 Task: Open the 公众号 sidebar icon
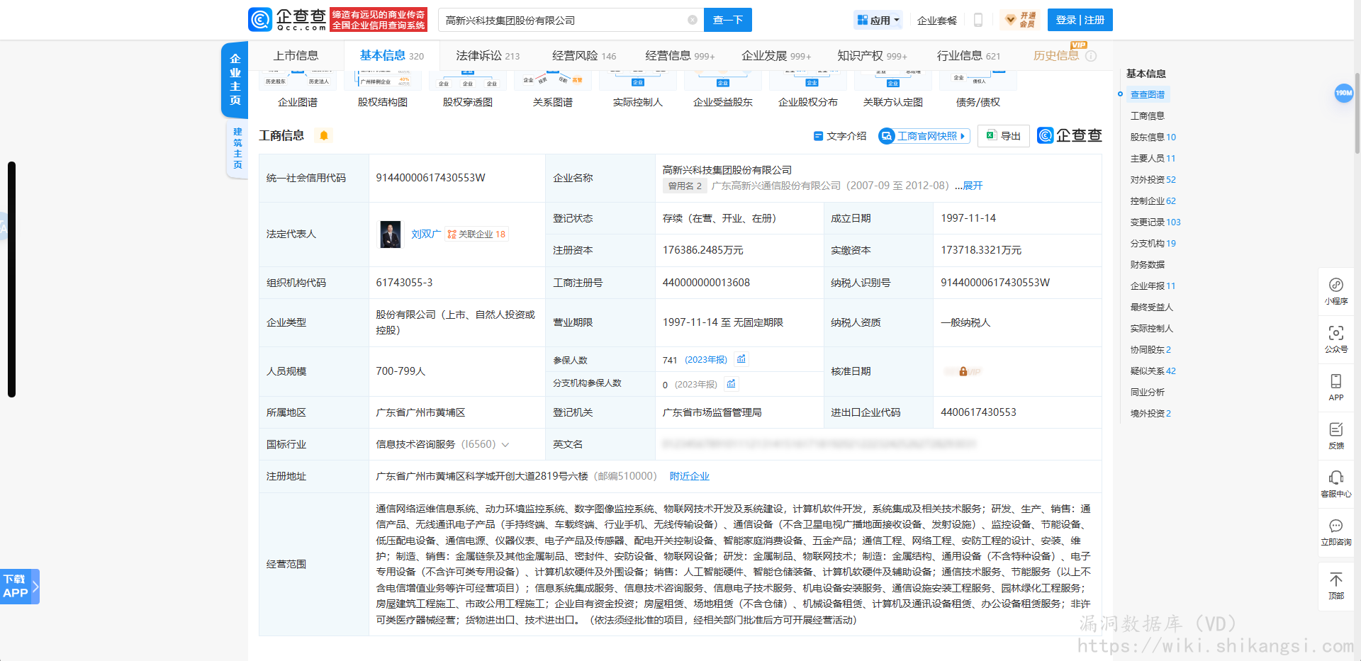click(x=1336, y=339)
